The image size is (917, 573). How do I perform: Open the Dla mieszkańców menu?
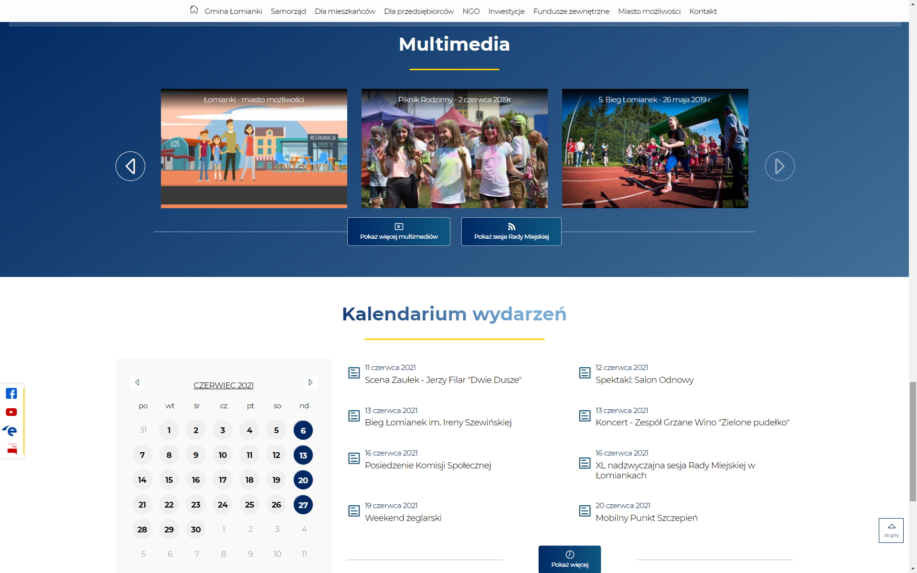click(x=345, y=11)
